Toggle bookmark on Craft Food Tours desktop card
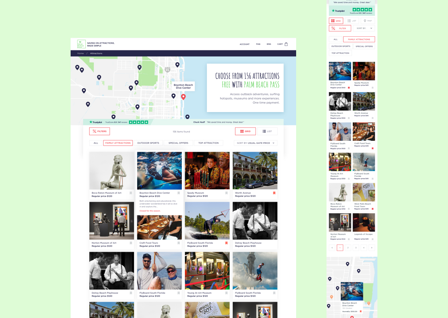448x318 pixels. coord(178,243)
